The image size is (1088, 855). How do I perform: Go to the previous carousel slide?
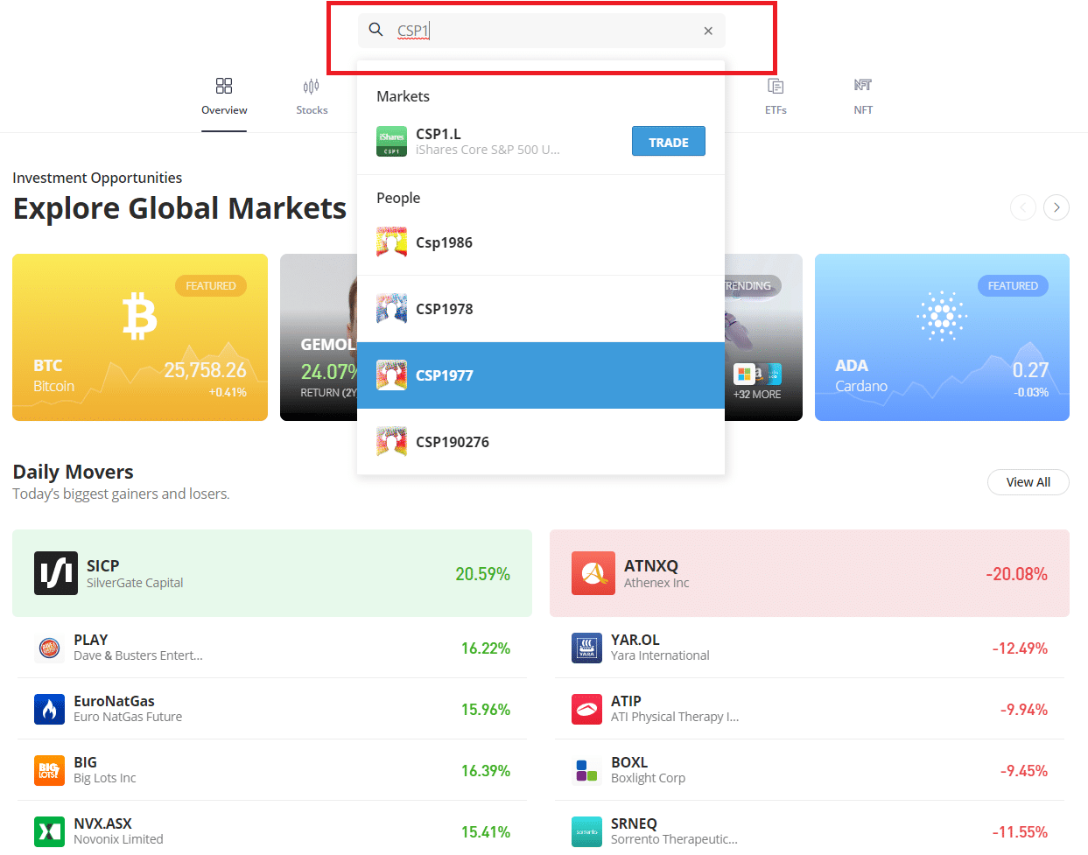[1023, 207]
